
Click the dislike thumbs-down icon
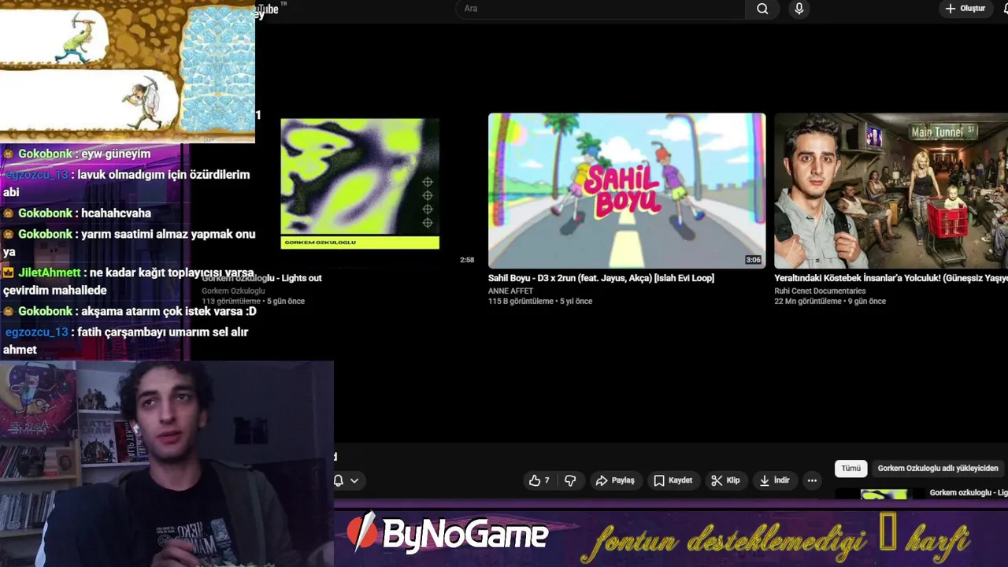click(570, 480)
